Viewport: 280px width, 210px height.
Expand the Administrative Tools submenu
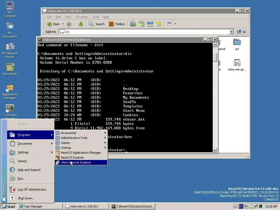(x=81, y=138)
